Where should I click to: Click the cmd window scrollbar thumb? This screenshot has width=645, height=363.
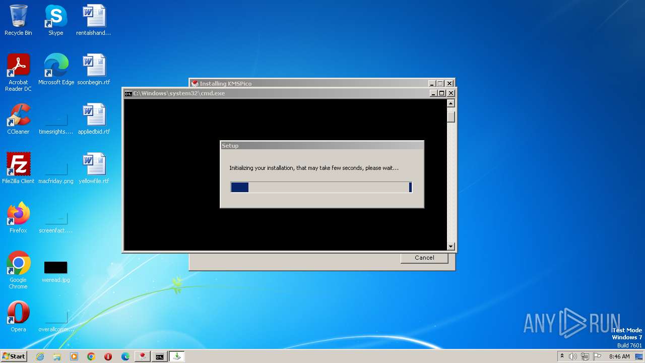coord(451,116)
